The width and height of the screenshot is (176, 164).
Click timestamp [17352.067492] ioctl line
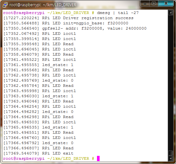pyautogui.click(x=40, y=34)
